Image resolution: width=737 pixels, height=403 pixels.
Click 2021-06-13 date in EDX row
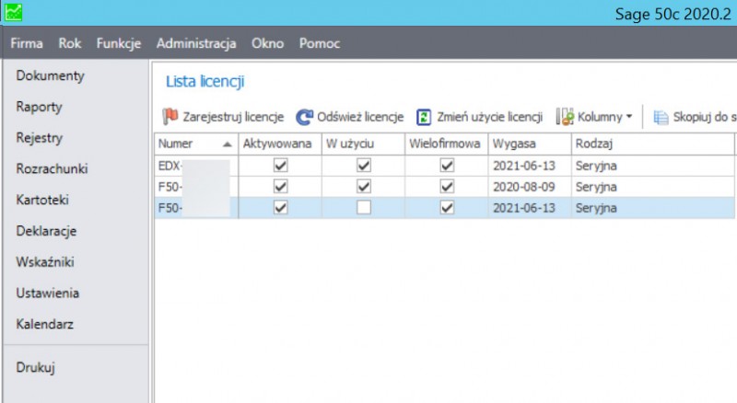(524, 166)
